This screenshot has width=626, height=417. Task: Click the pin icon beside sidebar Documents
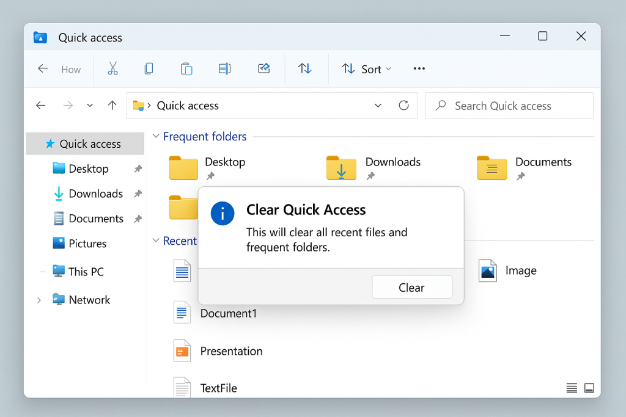pyautogui.click(x=138, y=219)
